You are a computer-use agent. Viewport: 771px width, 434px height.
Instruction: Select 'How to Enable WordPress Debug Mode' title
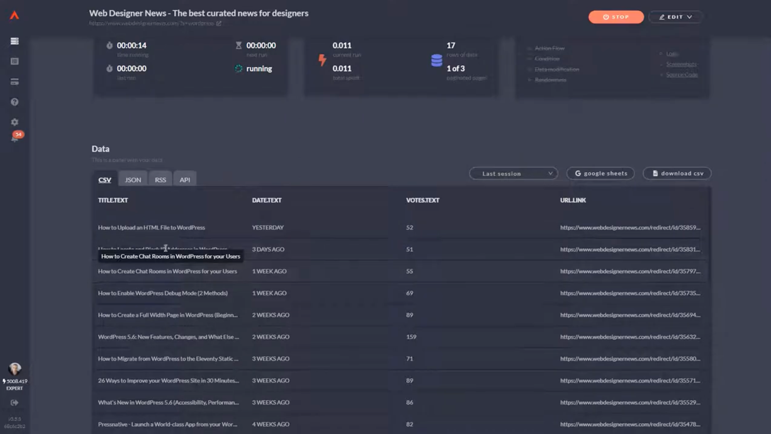pyautogui.click(x=163, y=293)
